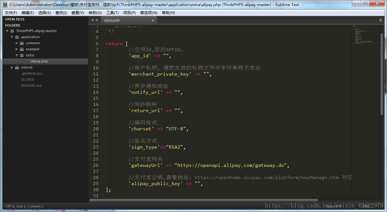This screenshot has width=387, height=212.
Task: Open the LICENSE file from sidebar
Action: click(28, 79)
